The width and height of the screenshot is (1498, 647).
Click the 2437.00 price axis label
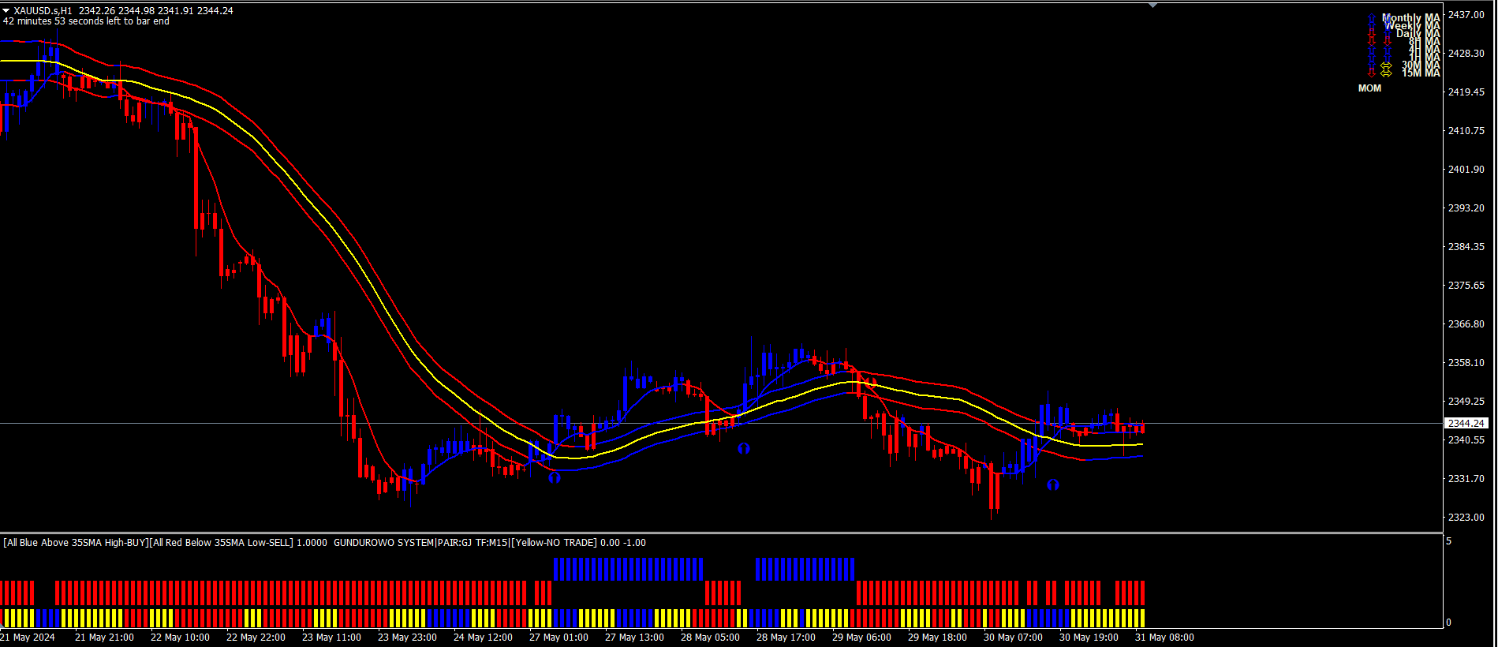coord(1466,15)
